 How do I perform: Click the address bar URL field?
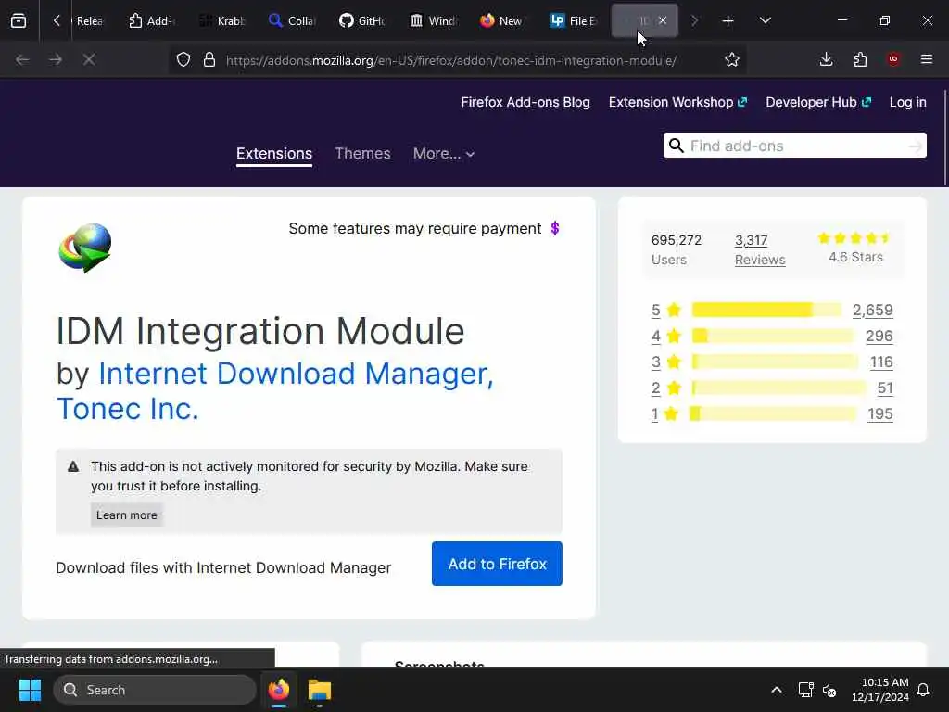(451, 60)
